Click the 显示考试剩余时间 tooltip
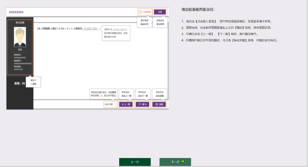Image resolution: width=308 pixels, height=167 pixels. click(144, 22)
